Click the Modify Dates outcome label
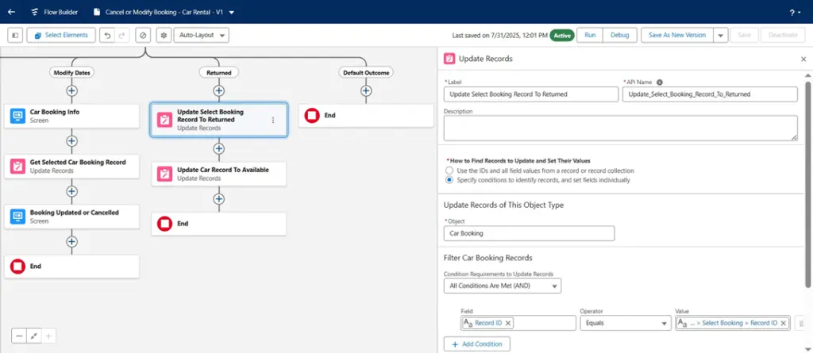This screenshot has width=813, height=353. tap(71, 72)
